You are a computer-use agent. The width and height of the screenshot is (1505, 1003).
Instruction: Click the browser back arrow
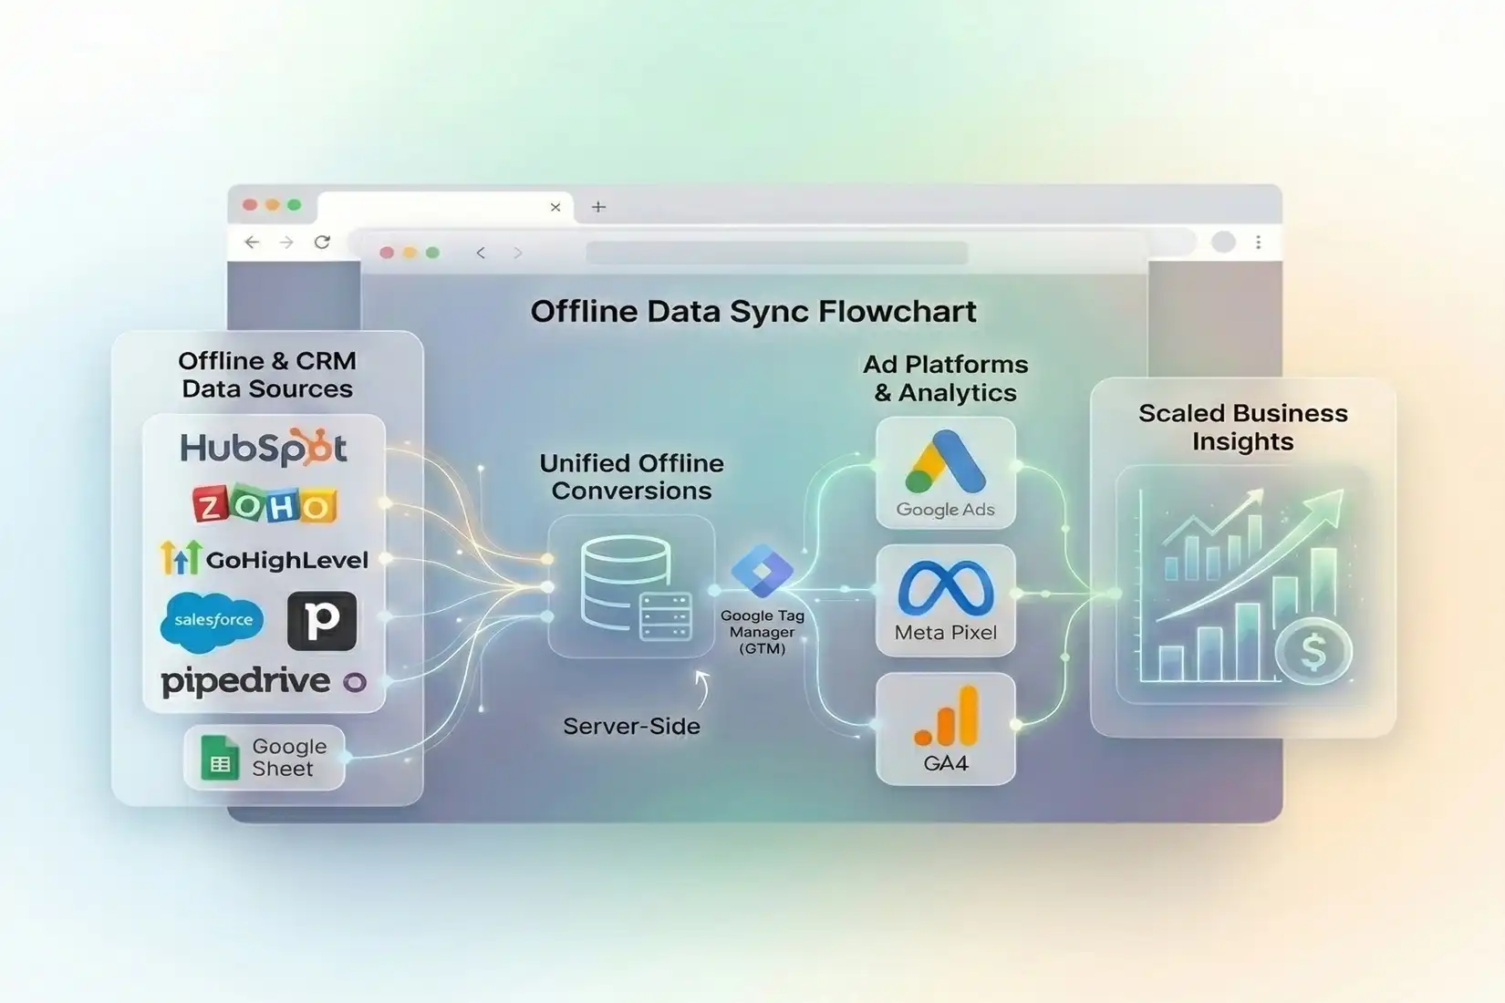(252, 243)
